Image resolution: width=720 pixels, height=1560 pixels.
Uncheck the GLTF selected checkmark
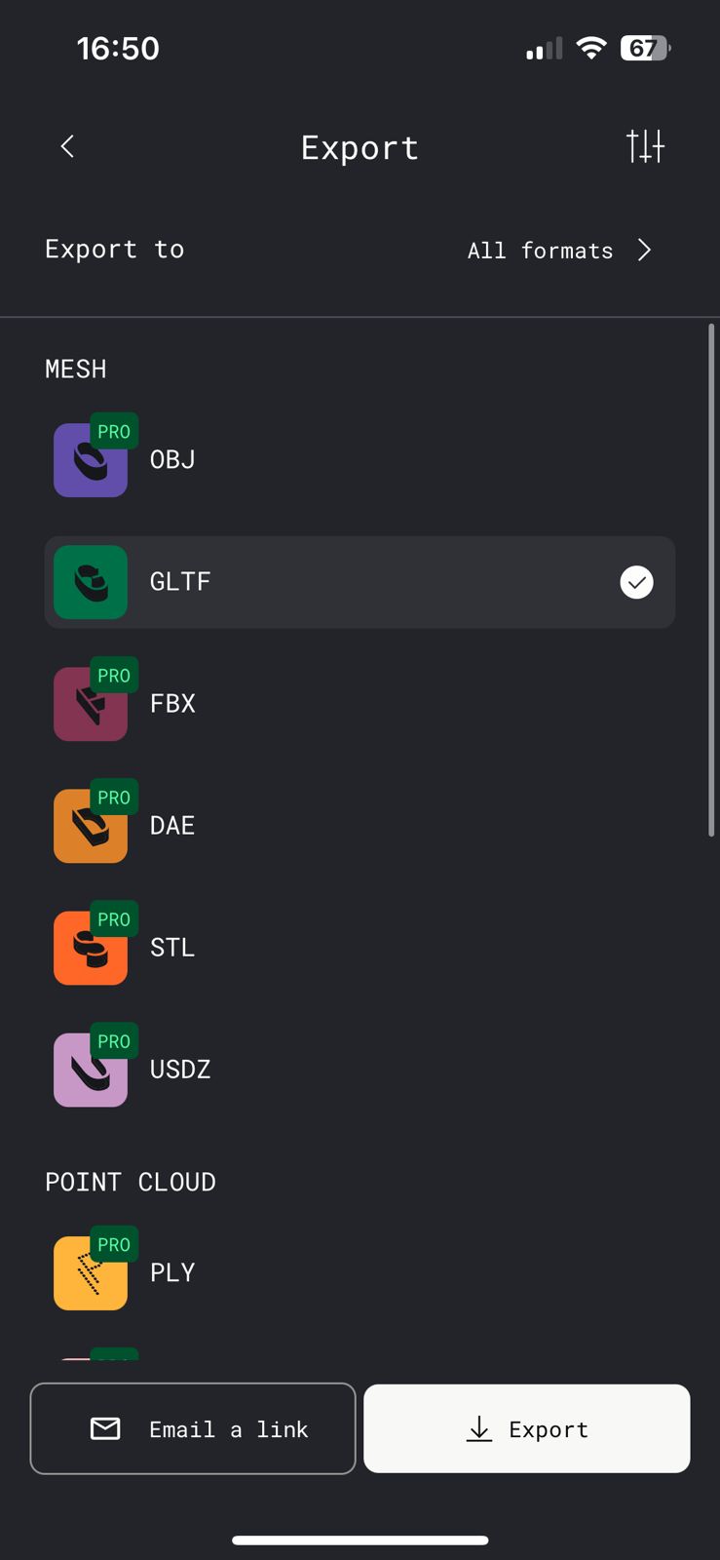click(636, 582)
